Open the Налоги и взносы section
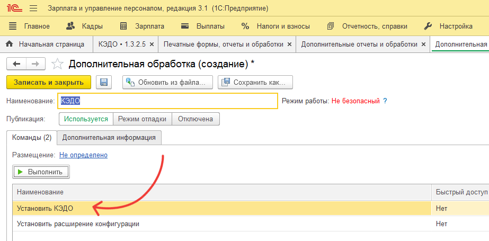The width and height of the screenshot is (489, 241). [275, 26]
